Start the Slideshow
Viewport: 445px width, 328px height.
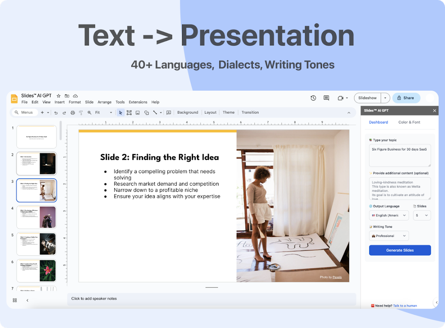(x=367, y=98)
